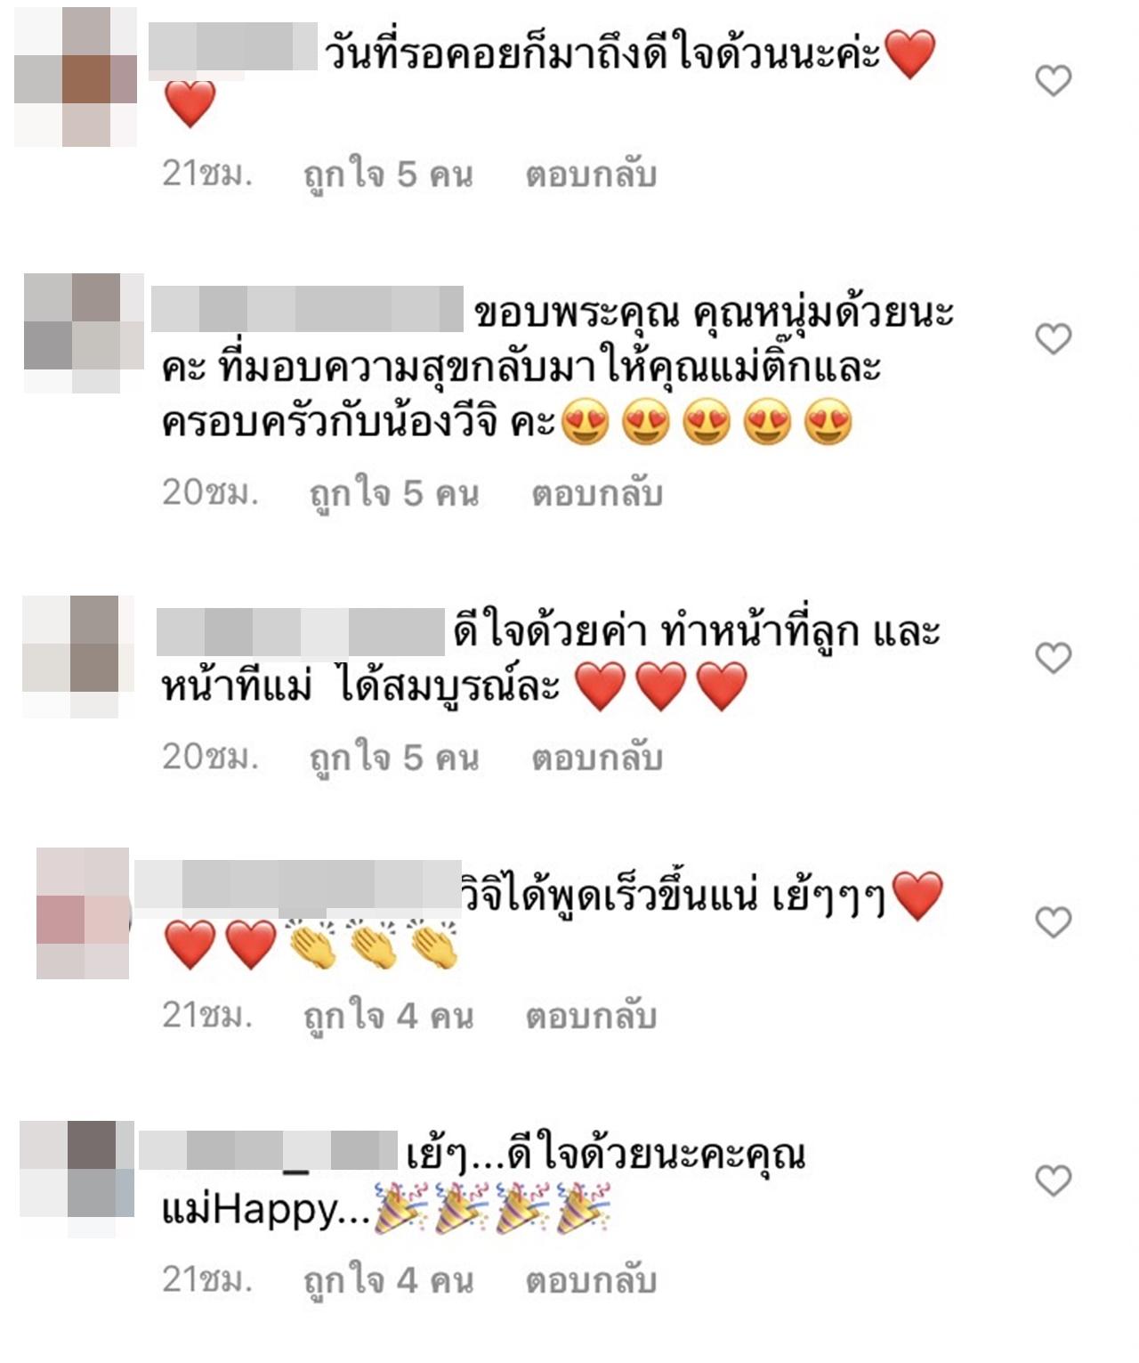Like the comment ดีใจด้วยค่า ทำหน้าที่ลูก

(1054, 658)
